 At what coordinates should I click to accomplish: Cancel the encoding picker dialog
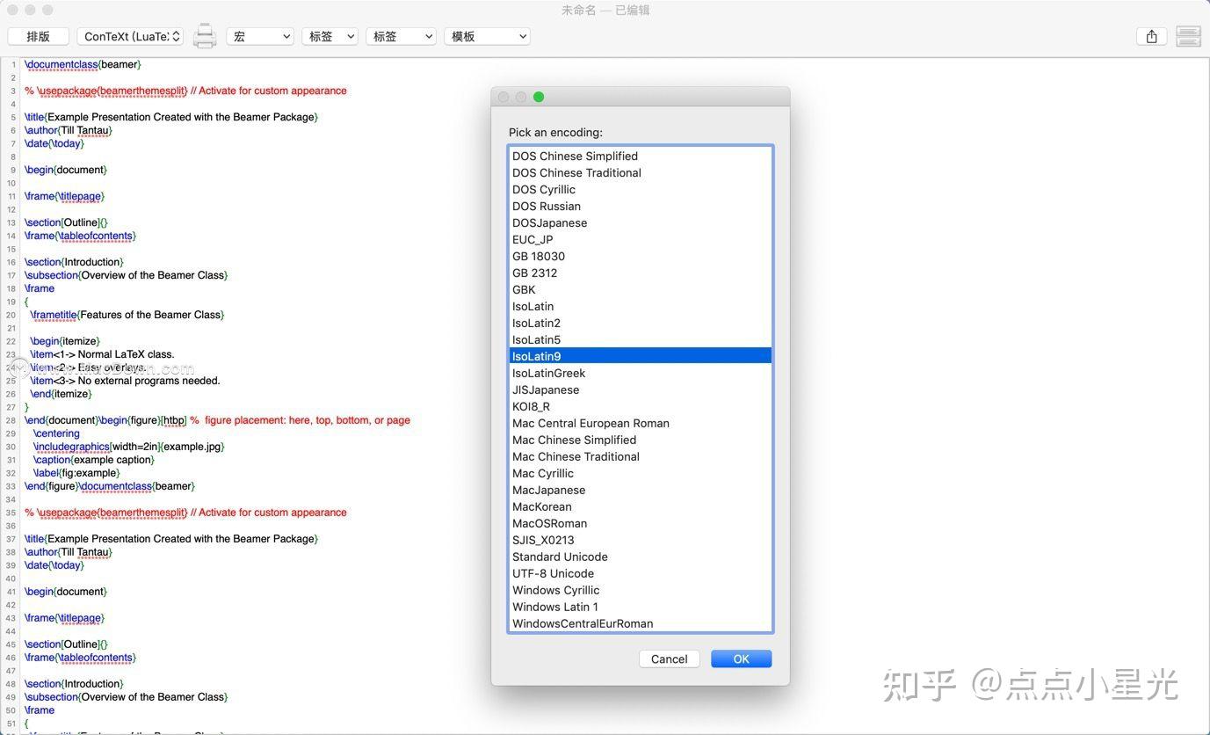[x=669, y=659]
